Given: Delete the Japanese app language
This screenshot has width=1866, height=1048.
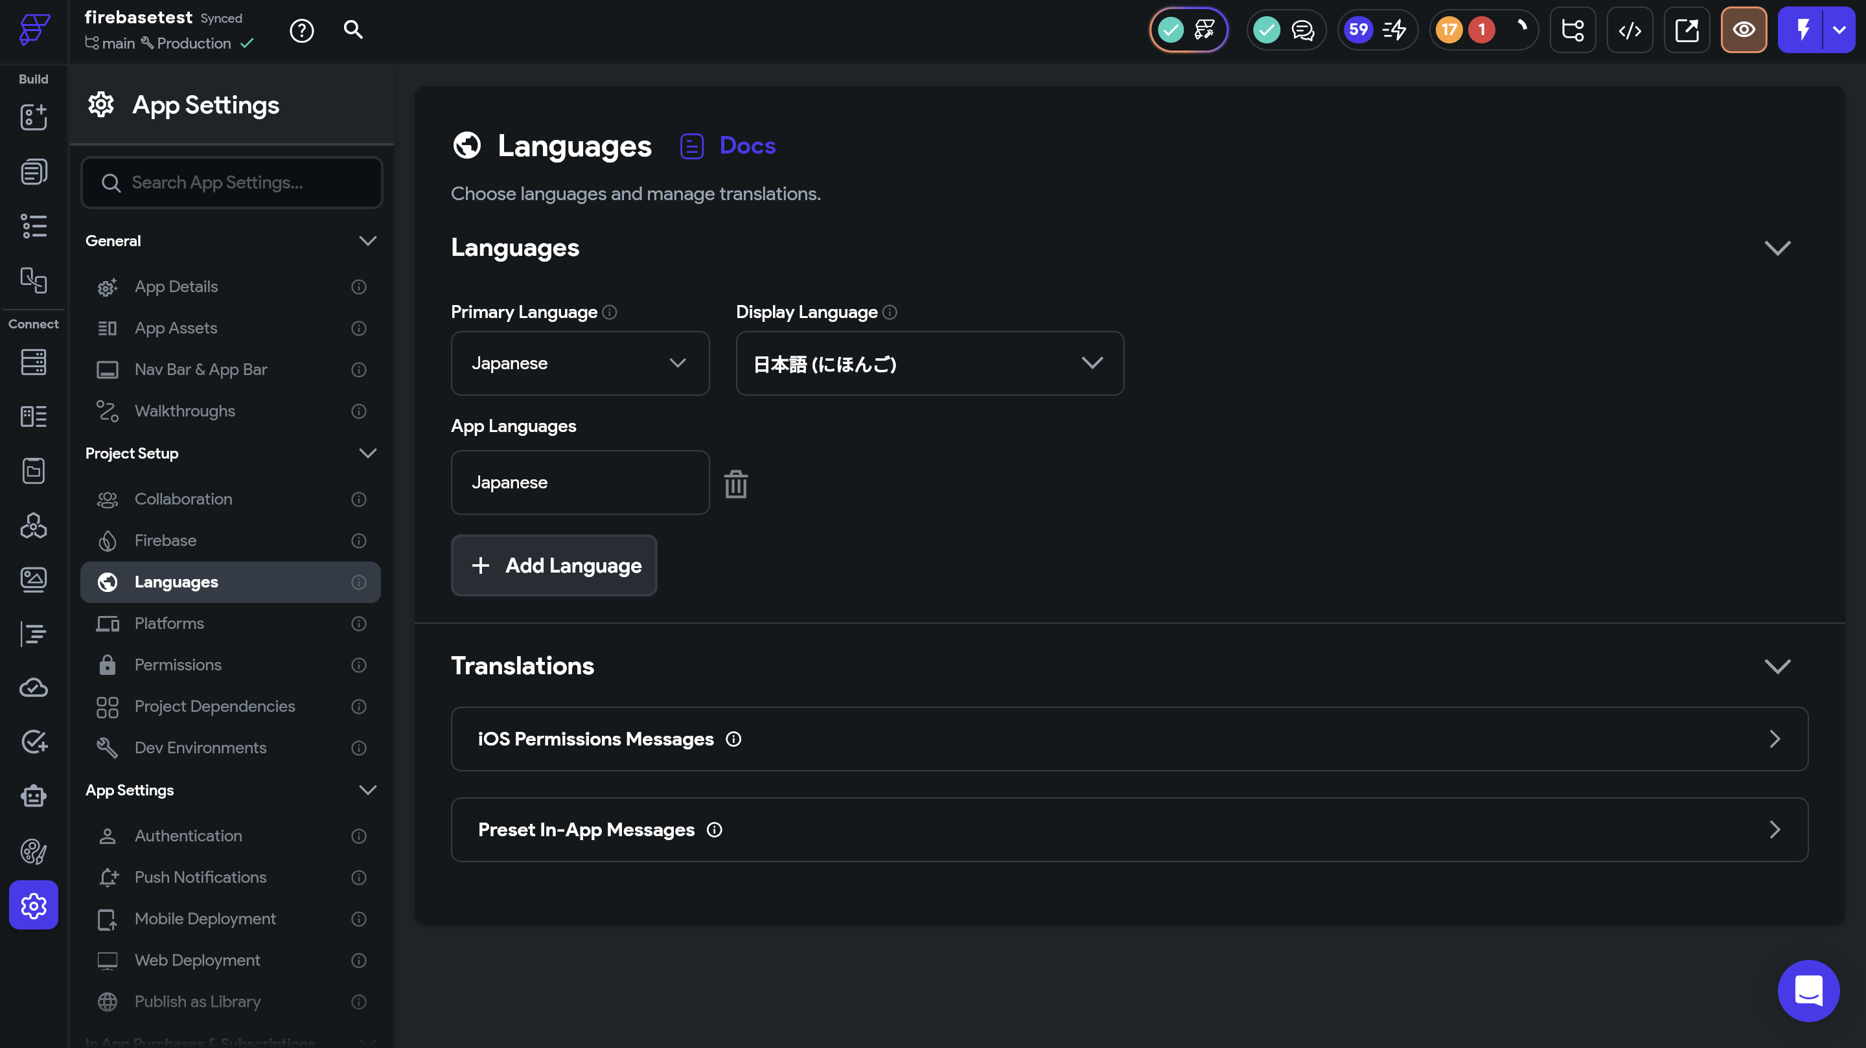Looking at the screenshot, I should tap(735, 484).
